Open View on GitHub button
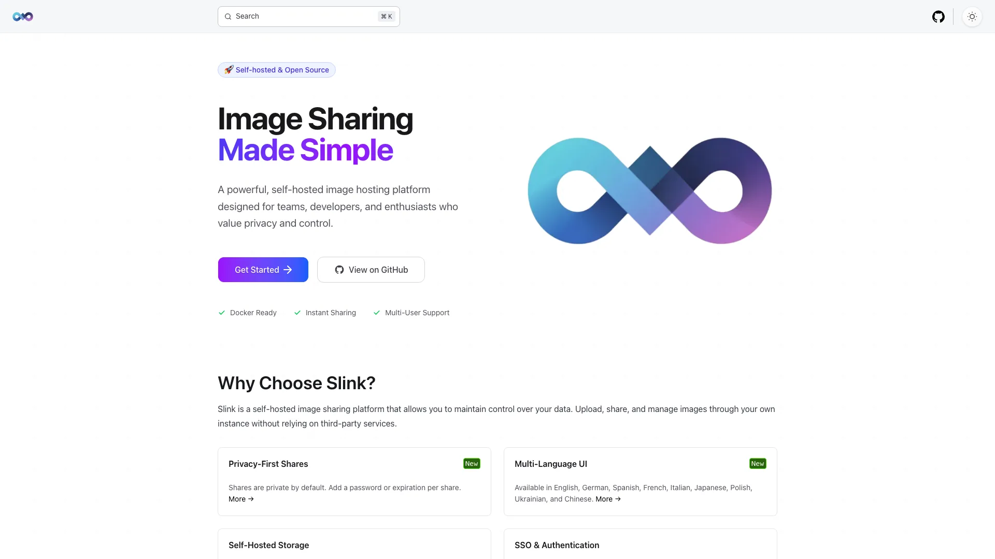The image size is (995, 559). pos(371,270)
